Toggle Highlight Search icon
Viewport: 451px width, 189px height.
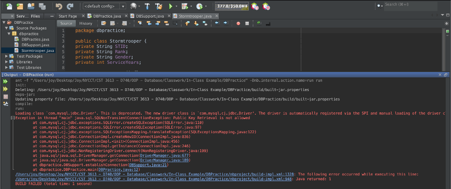point(166,23)
